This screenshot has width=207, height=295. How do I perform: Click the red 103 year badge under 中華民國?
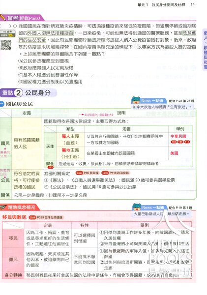point(173,142)
